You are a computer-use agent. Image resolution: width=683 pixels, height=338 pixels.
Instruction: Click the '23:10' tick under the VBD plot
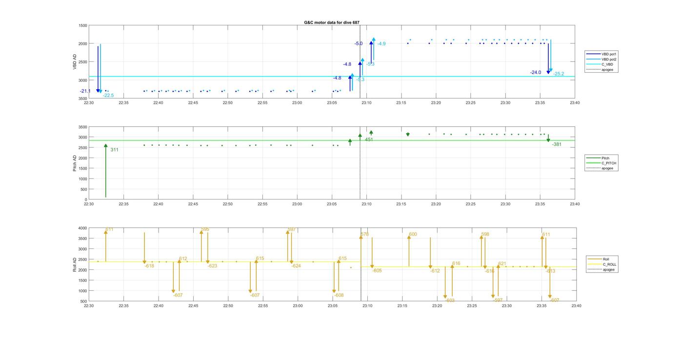366,103
